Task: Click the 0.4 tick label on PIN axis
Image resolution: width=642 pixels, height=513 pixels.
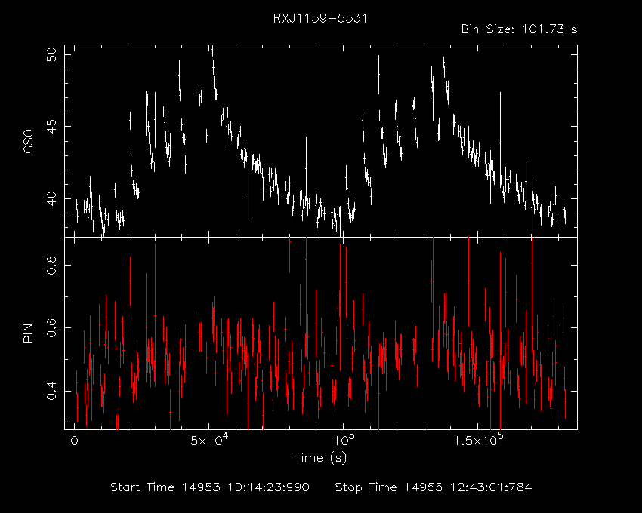Action: 51,391
